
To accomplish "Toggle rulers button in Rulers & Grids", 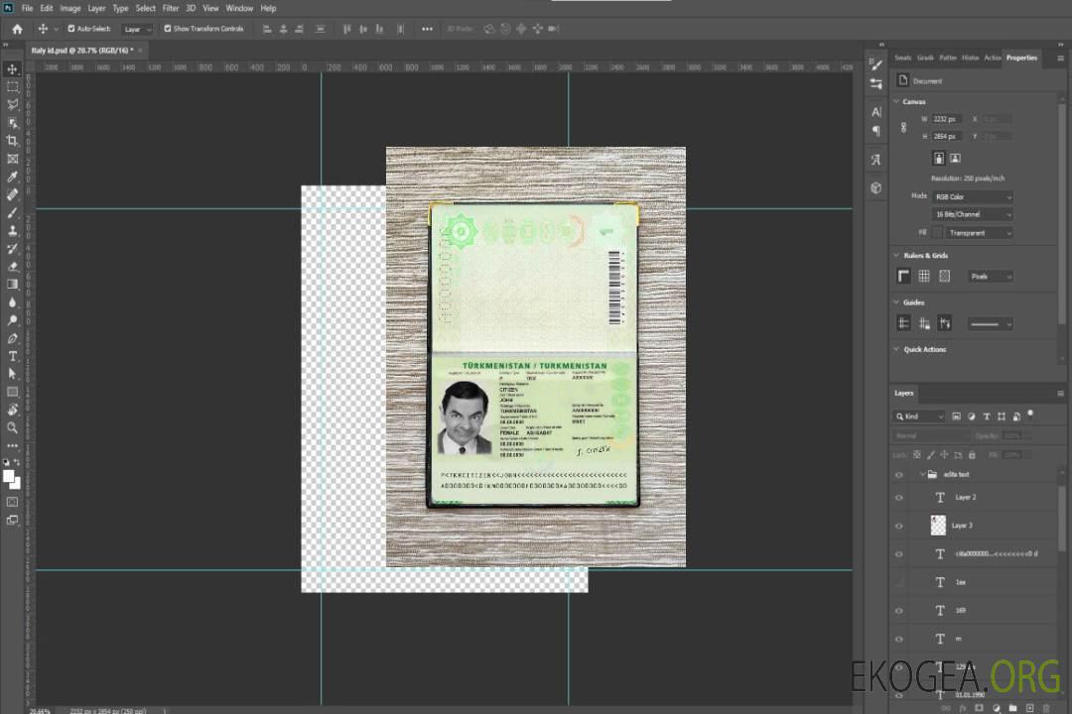I will [x=904, y=276].
